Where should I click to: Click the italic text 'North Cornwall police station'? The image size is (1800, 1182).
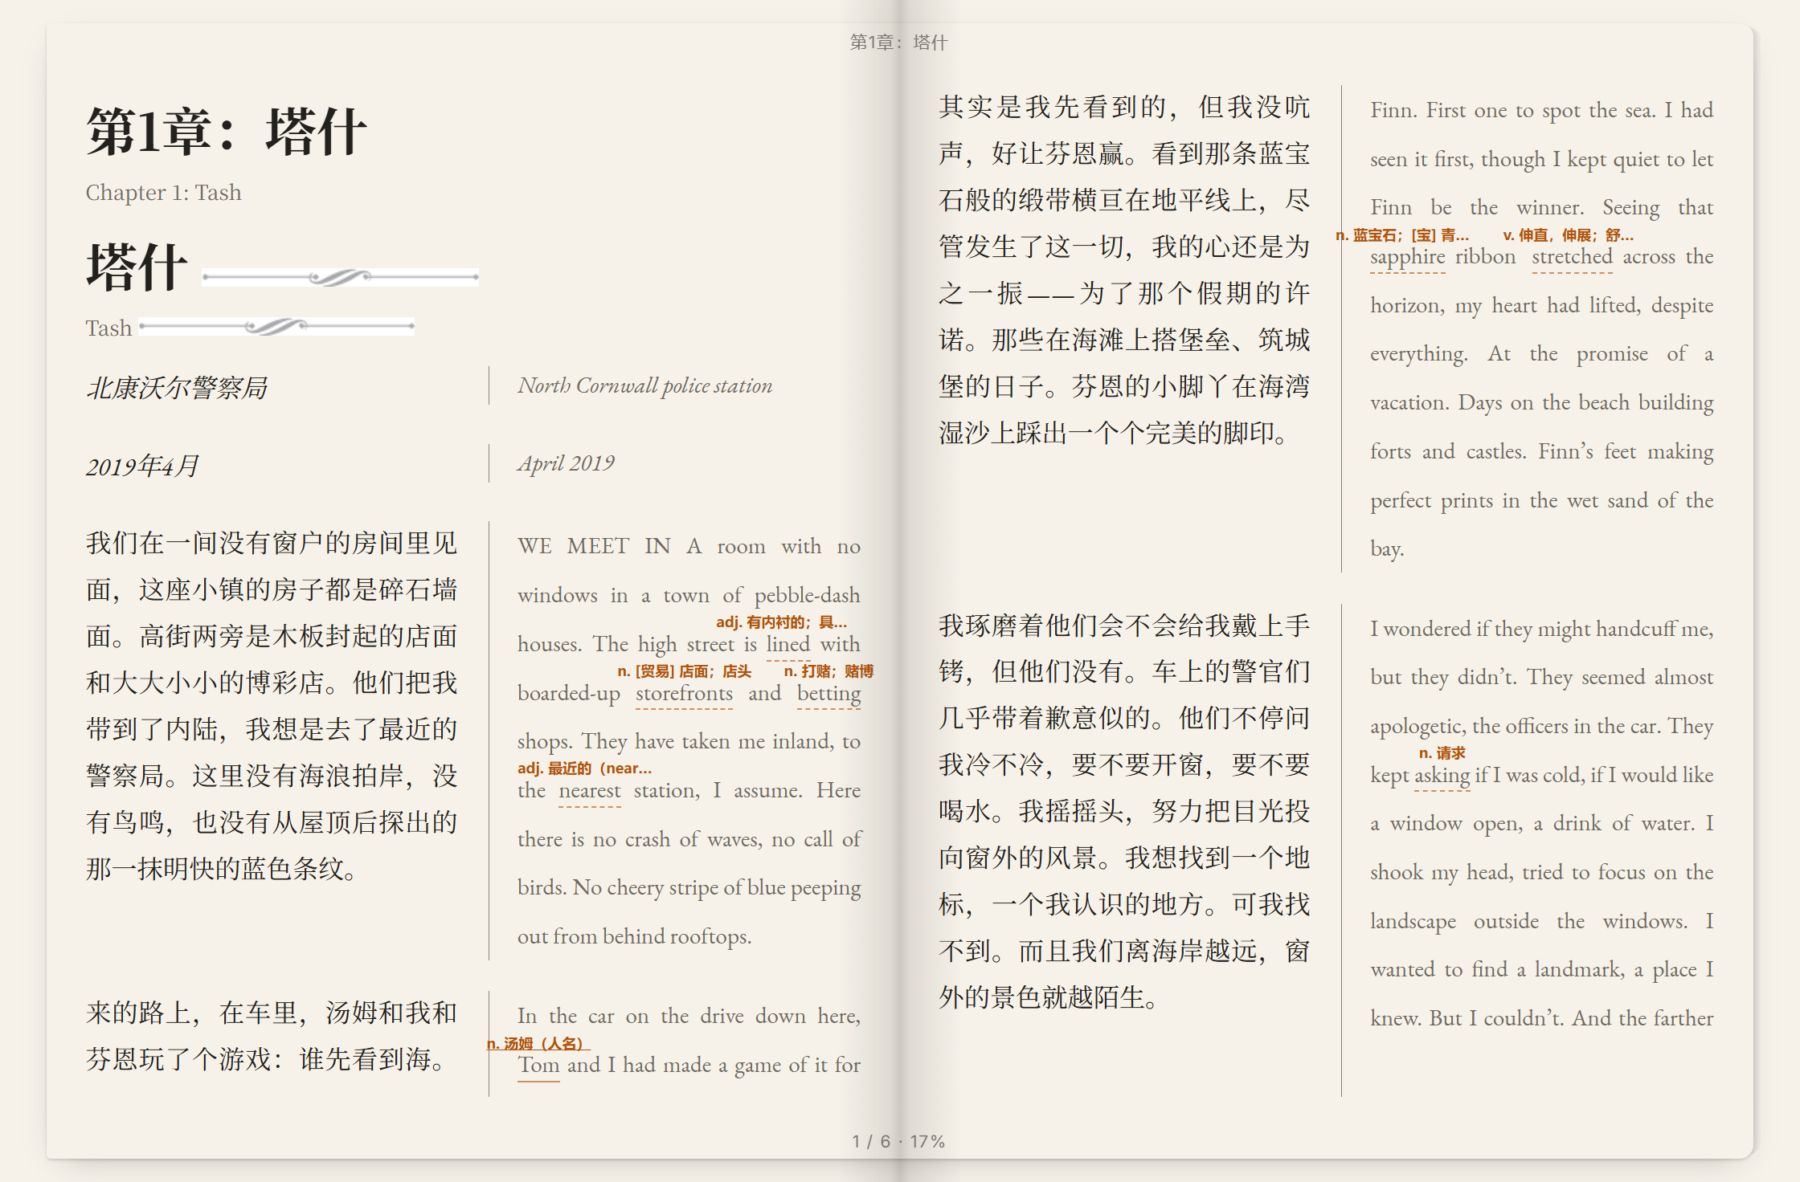pos(644,385)
